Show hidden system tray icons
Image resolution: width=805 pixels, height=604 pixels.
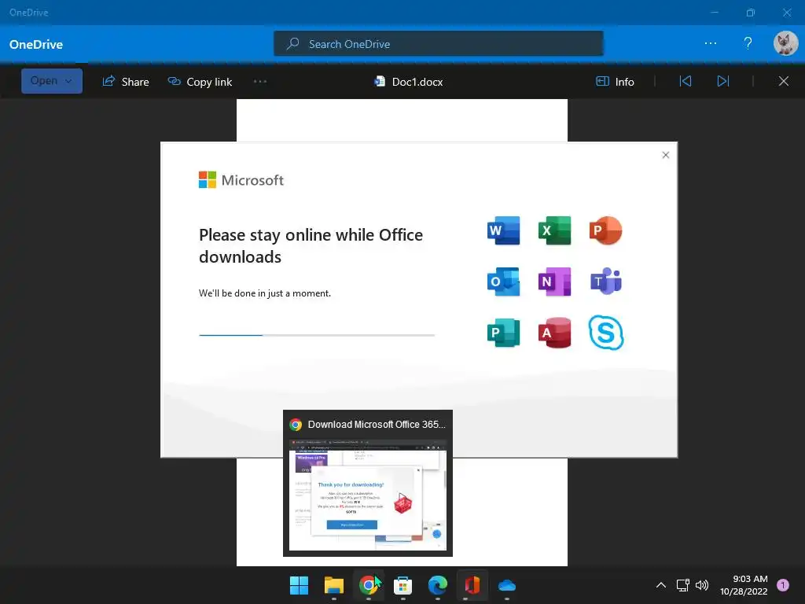point(660,584)
